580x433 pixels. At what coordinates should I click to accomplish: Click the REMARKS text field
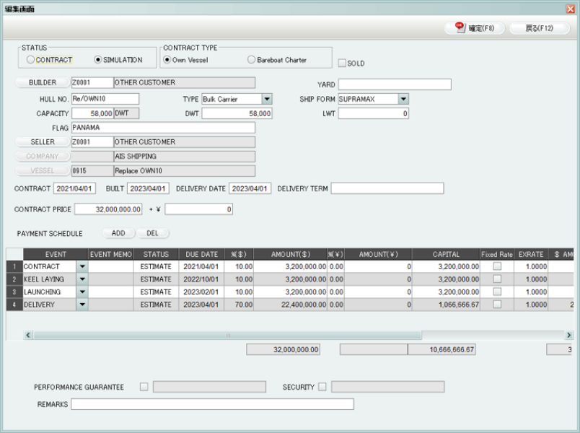pyautogui.click(x=212, y=404)
